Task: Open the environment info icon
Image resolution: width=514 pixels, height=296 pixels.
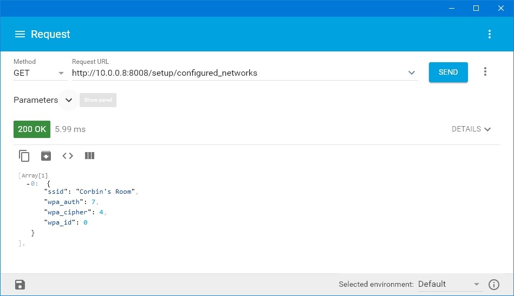Action: click(494, 285)
